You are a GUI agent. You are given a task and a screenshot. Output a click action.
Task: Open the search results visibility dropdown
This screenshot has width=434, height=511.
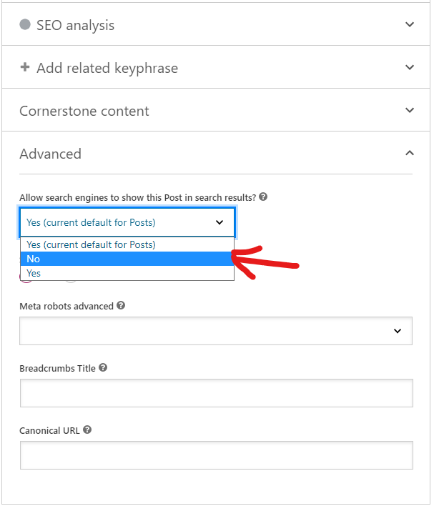(127, 222)
